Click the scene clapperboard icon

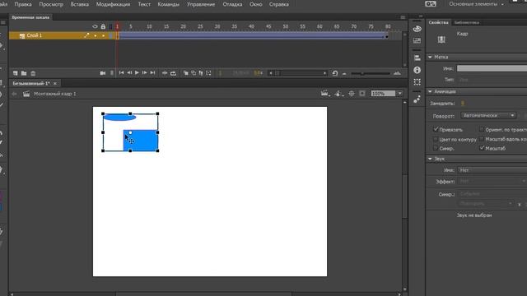pos(26,94)
